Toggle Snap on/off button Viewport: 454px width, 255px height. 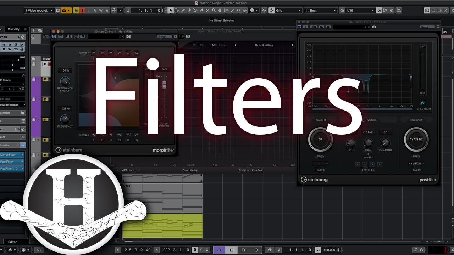(271, 11)
